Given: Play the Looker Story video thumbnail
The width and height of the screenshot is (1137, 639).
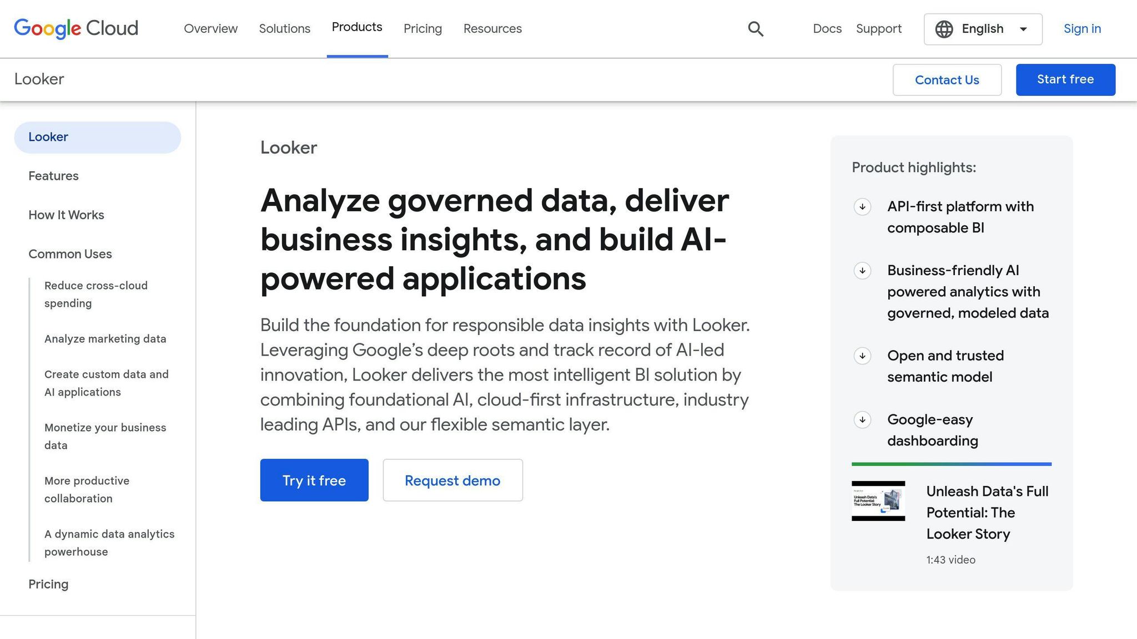Looking at the screenshot, I should click(x=878, y=501).
